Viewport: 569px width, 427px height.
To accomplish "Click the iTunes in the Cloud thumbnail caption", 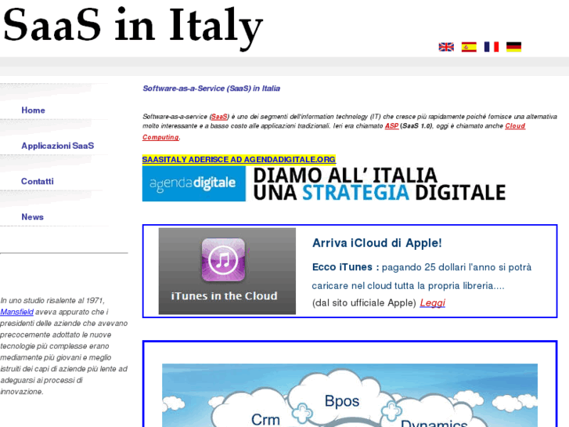I will click(224, 296).
